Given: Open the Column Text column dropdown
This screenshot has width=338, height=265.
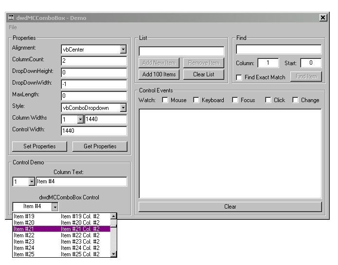Looking at the screenshot, I should click(x=32, y=182).
